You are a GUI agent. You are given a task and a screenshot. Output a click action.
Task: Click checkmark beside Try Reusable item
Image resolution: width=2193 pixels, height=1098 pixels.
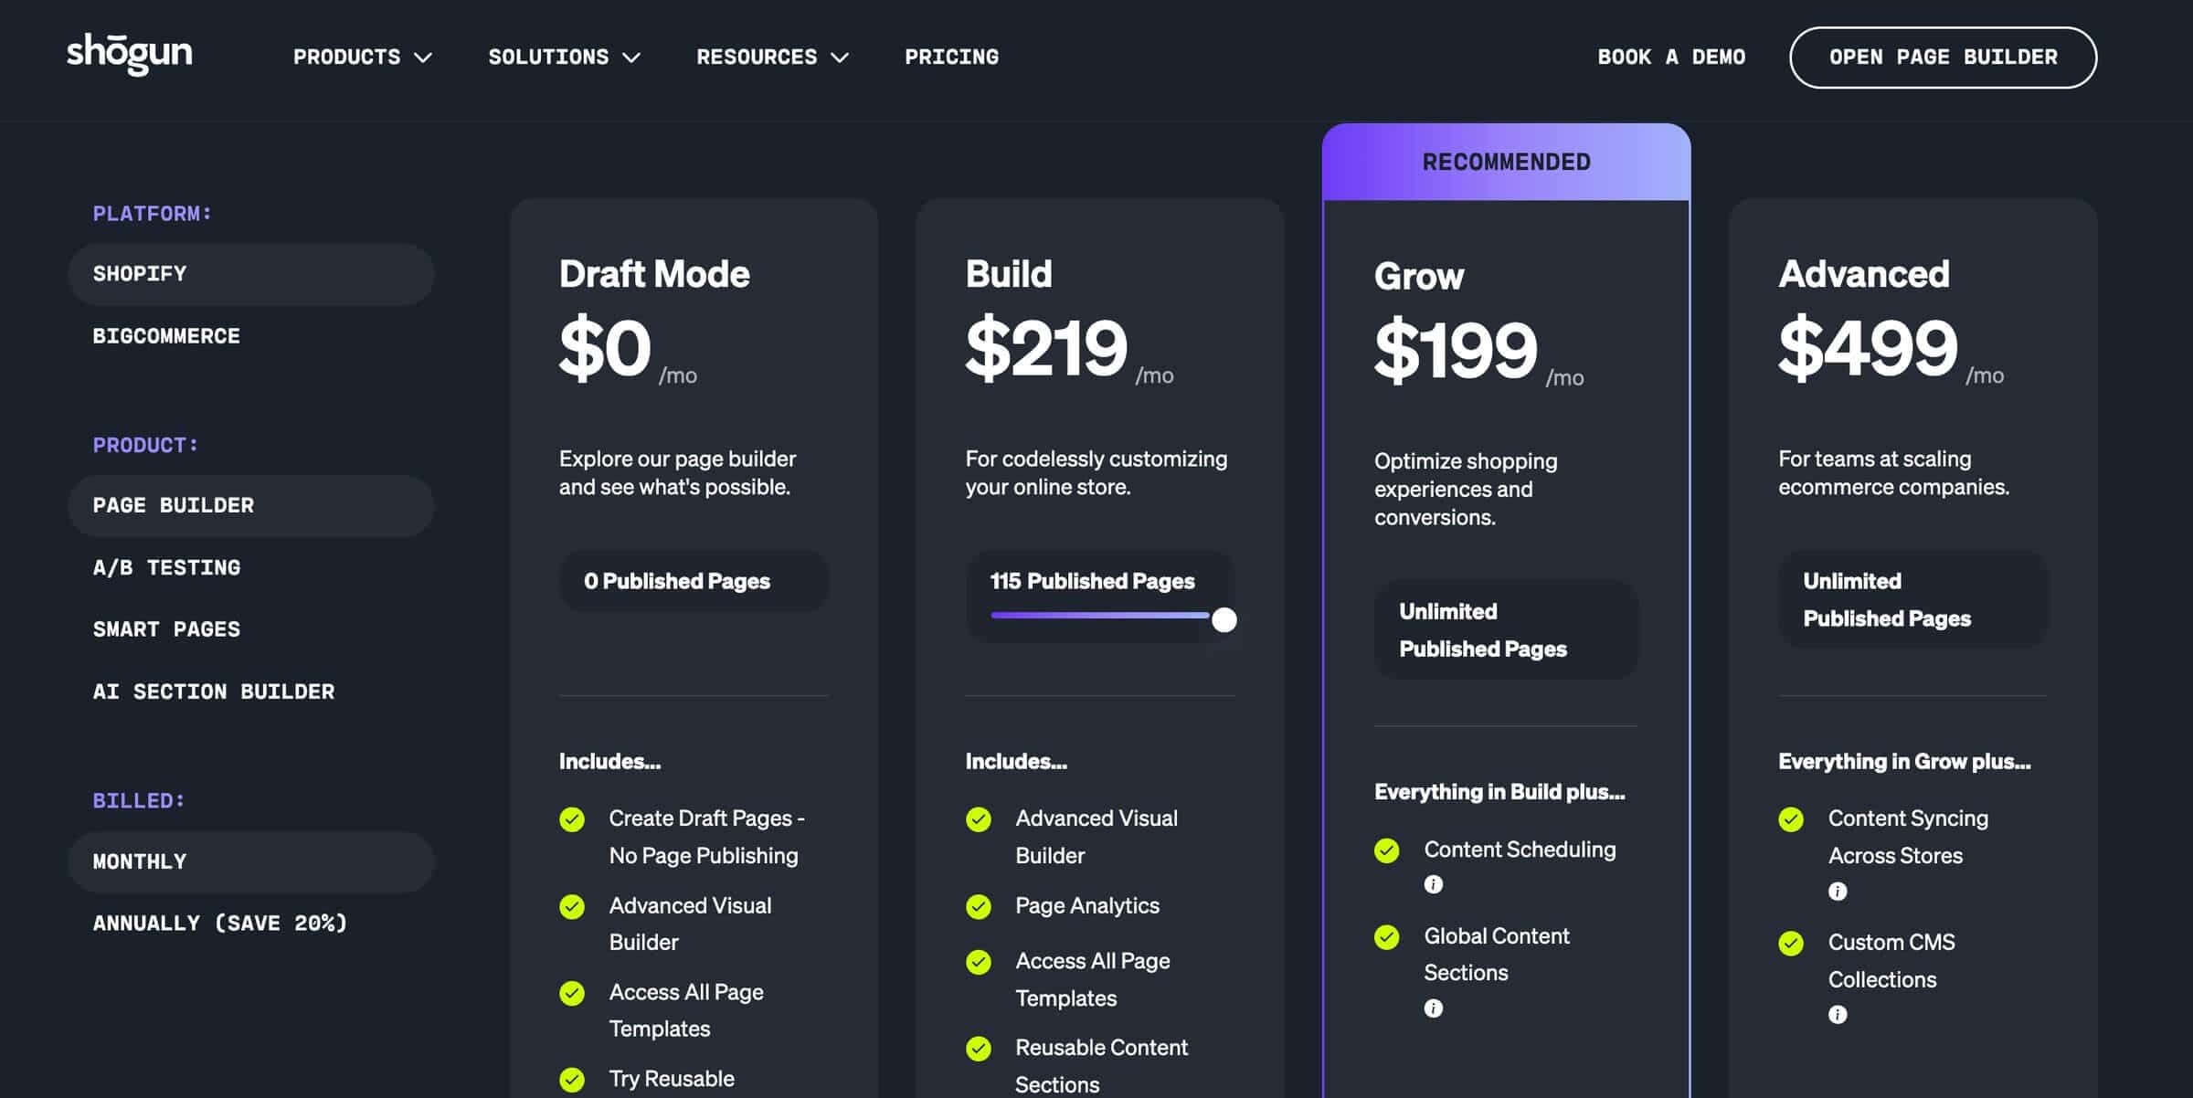[572, 1080]
